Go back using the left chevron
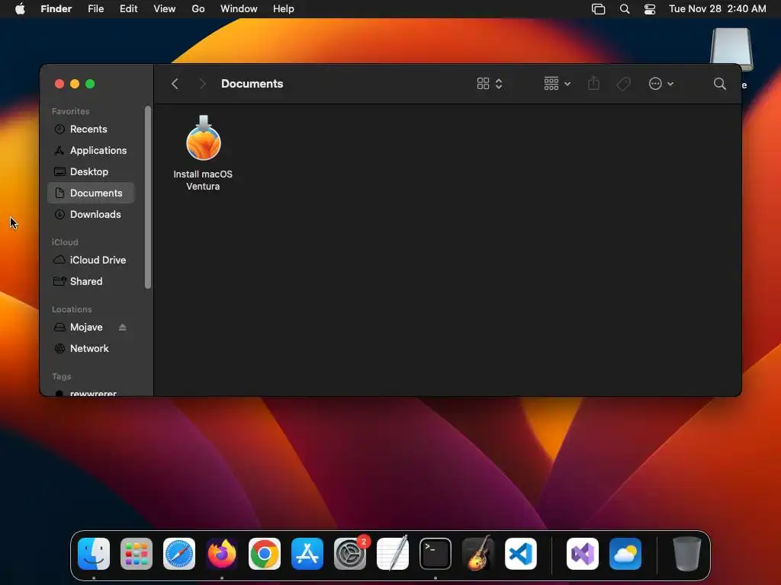This screenshot has width=781, height=585. (x=175, y=84)
